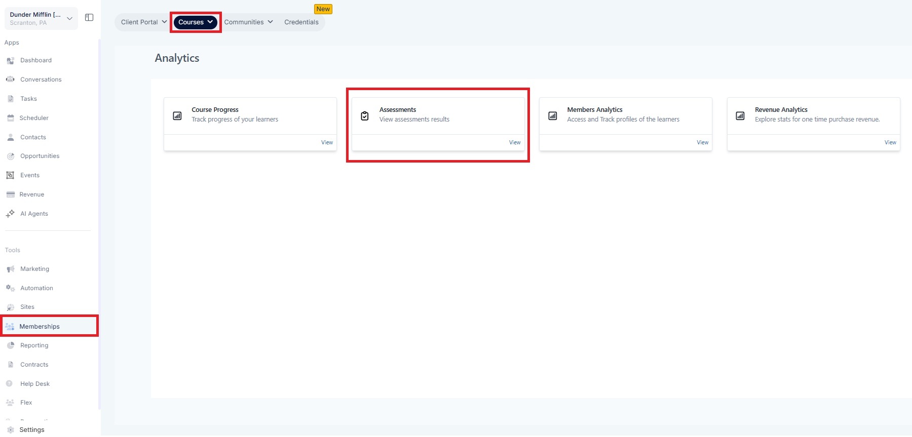Go to Automation in the sidebar
The image size is (912, 437).
(x=36, y=288)
